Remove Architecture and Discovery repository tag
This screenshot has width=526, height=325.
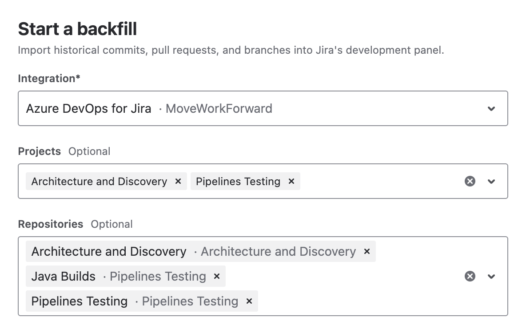coord(367,252)
